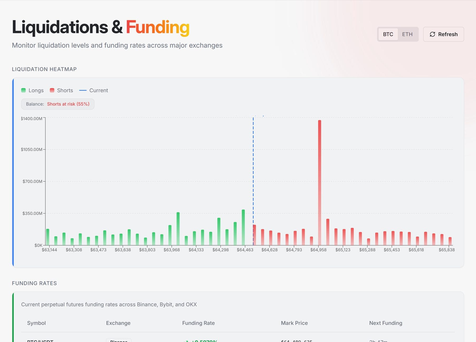Click the circular-arrows icon in the Refresh button
Viewport: 476px width, 342px height.
(x=432, y=34)
